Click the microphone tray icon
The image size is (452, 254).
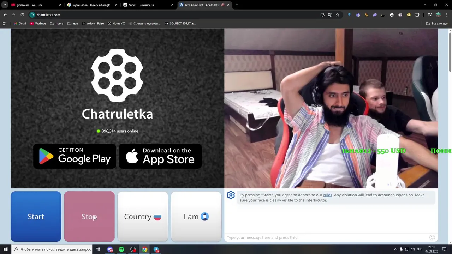click(x=401, y=249)
